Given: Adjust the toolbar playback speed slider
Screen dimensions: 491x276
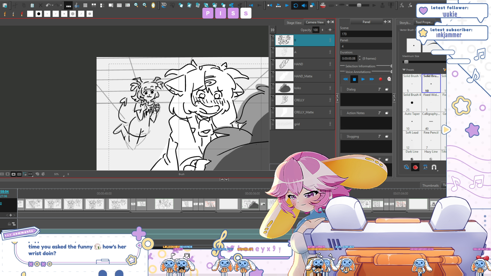Looking at the screenshot, I should click(359, 5).
